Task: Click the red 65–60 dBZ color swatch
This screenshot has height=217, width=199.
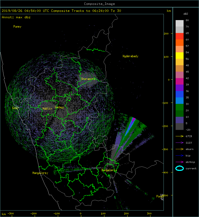Action: coord(179,36)
